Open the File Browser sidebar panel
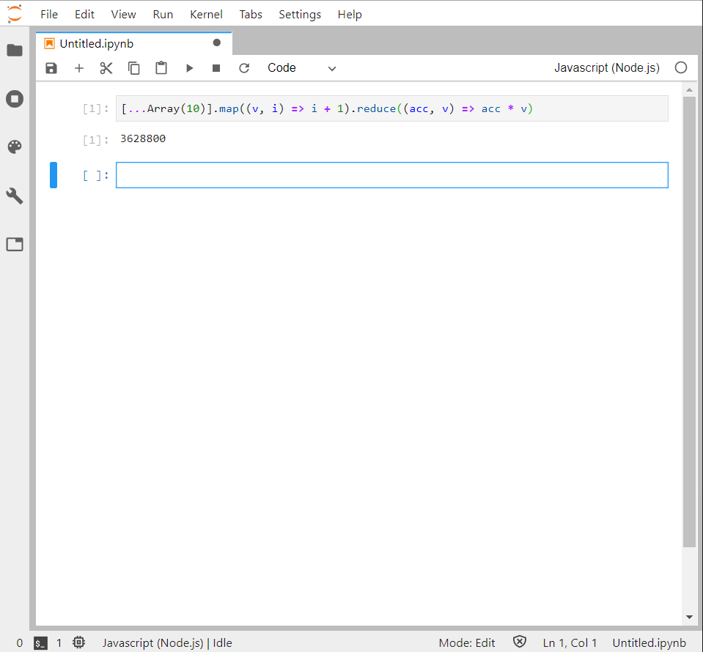Screen dimensions: 703x652 coord(15,51)
